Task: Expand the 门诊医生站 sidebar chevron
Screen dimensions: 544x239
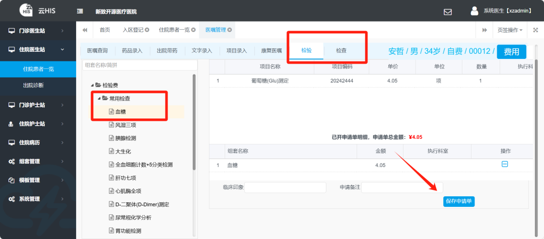Action: 62,31
